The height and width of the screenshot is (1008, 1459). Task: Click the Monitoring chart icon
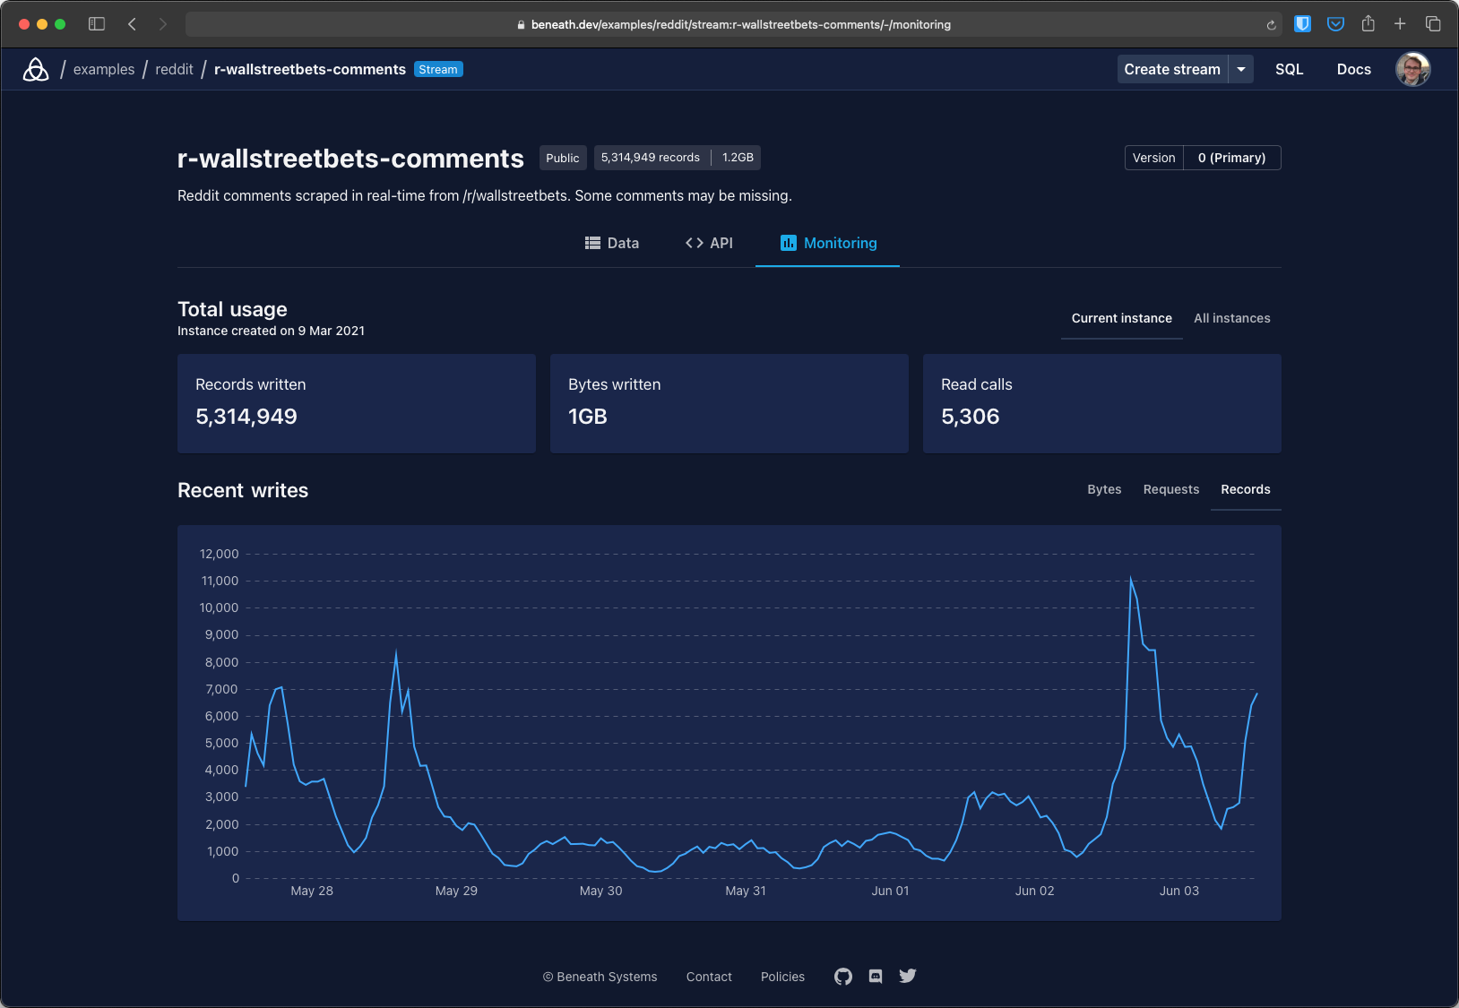coord(789,243)
